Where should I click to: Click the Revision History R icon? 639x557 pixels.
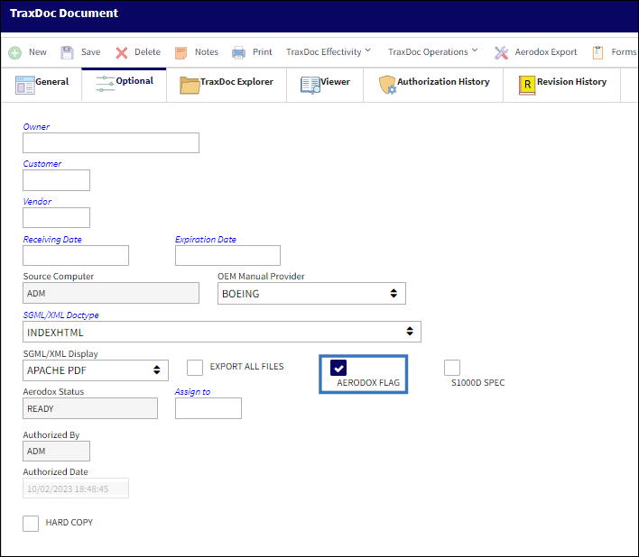[x=527, y=85]
